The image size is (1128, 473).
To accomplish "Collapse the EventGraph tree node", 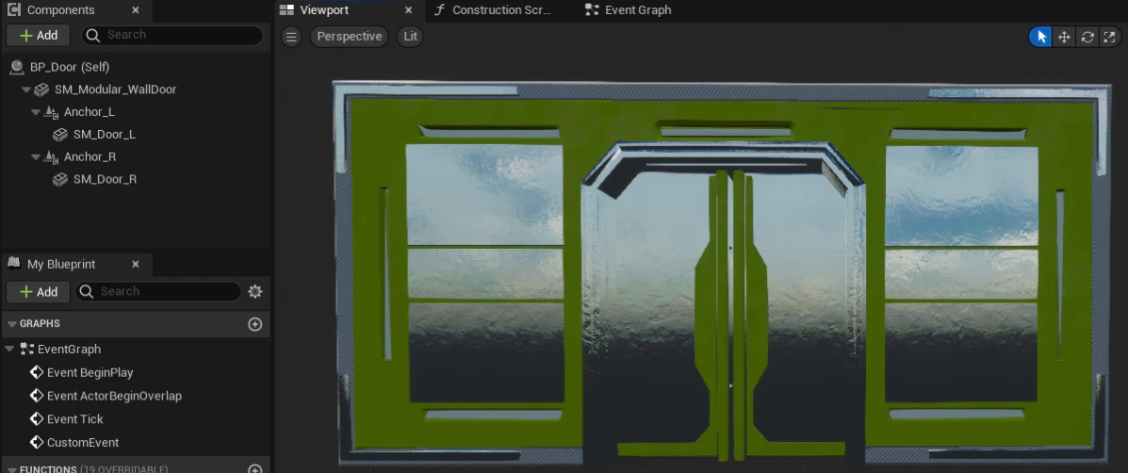I will [9, 350].
